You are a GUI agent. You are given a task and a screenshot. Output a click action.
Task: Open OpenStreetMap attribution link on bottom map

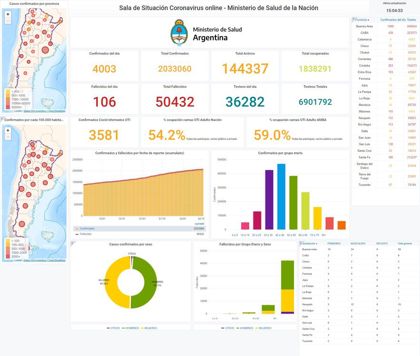point(57,260)
